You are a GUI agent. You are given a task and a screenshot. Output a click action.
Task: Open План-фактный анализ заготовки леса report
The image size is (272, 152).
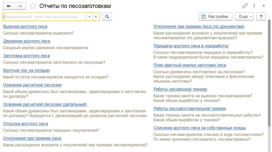click(x=190, y=65)
